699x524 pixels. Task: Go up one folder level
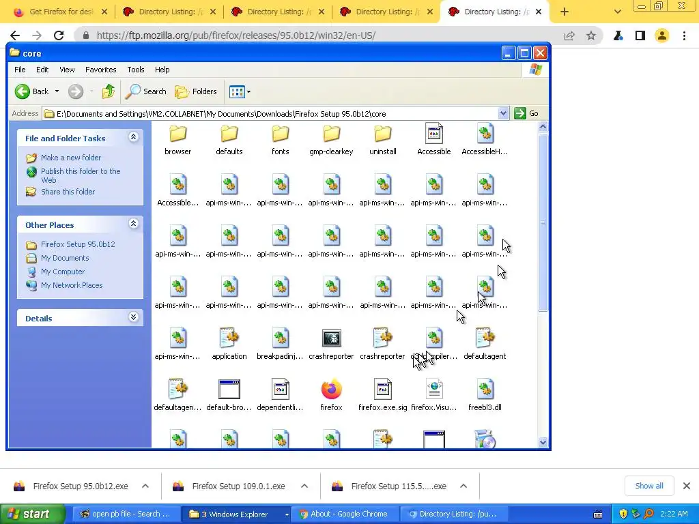tap(109, 91)
